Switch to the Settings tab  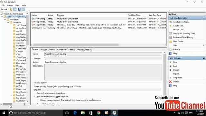pos(72,50)
